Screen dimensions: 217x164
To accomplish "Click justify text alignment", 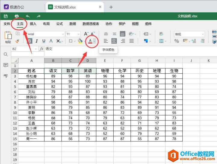I will (131, 41).
